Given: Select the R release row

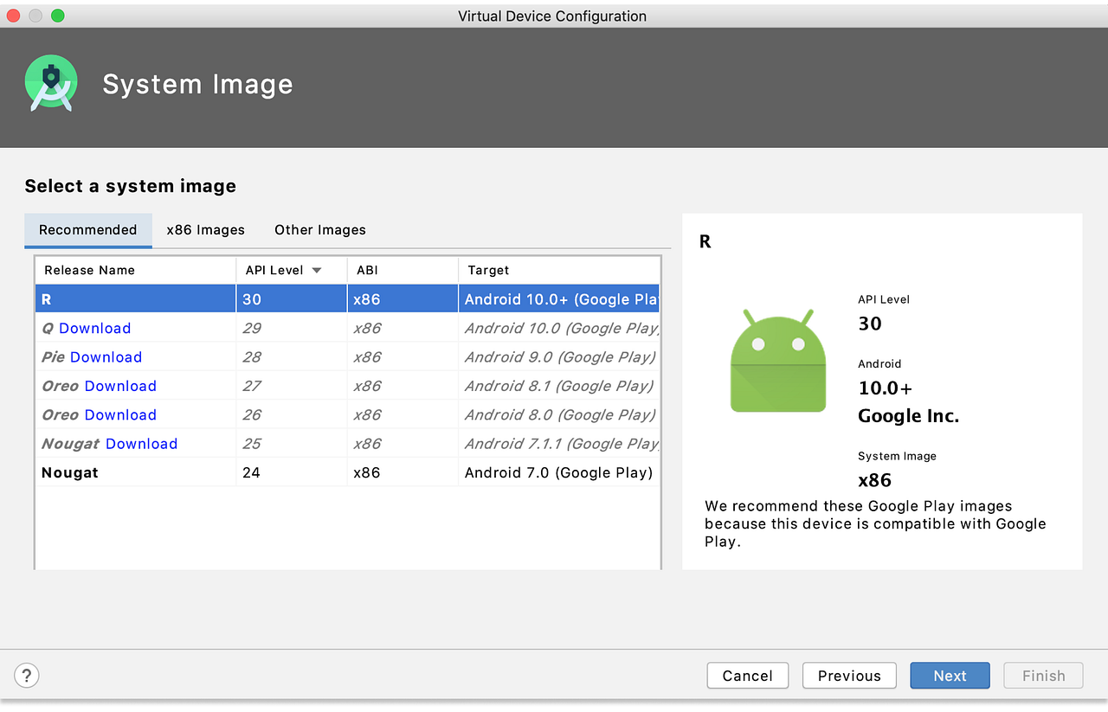Looking at the screenshot, I should (347, 299).
